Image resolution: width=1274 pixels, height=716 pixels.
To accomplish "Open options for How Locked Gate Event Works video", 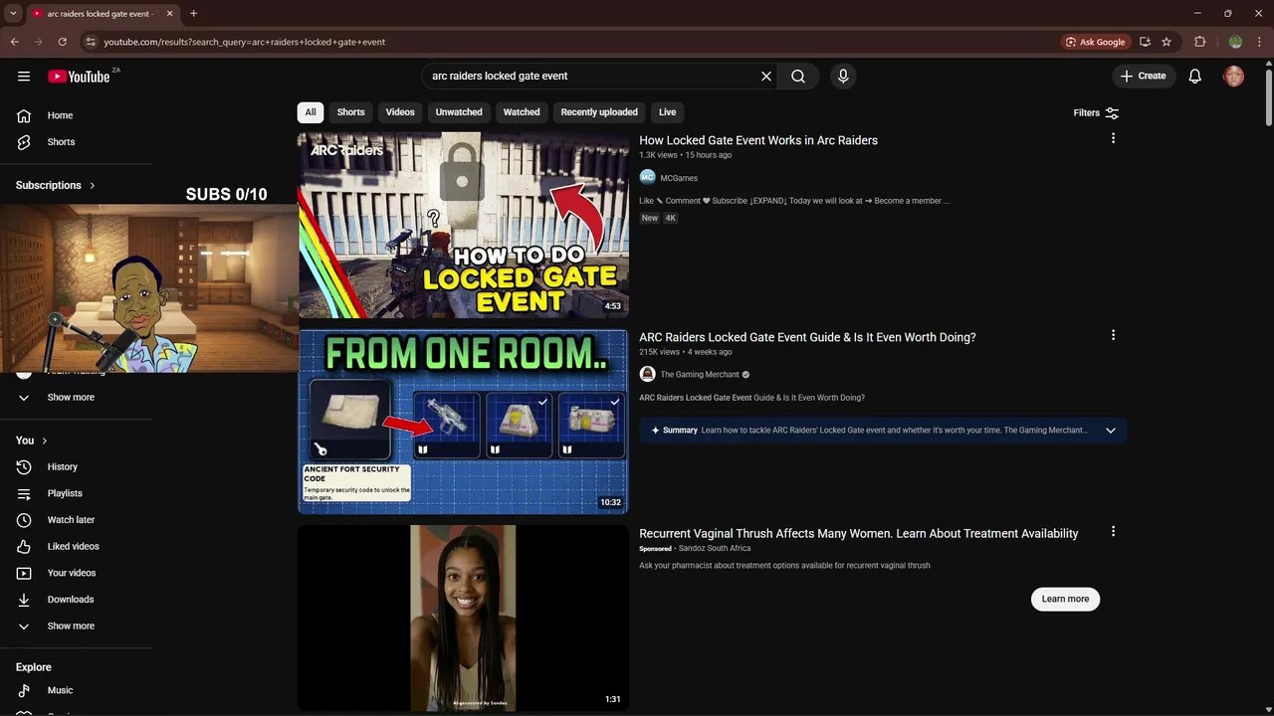I will (x=1113, y=138).
